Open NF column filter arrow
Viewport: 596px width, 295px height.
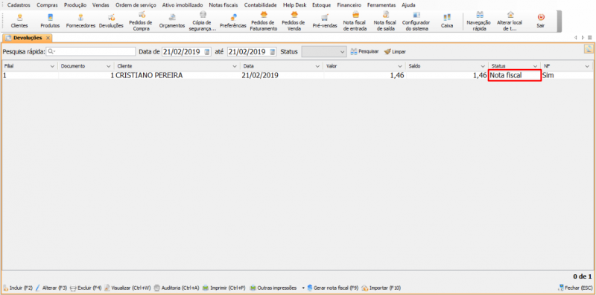pyautogui.click(x=587, y=66)
